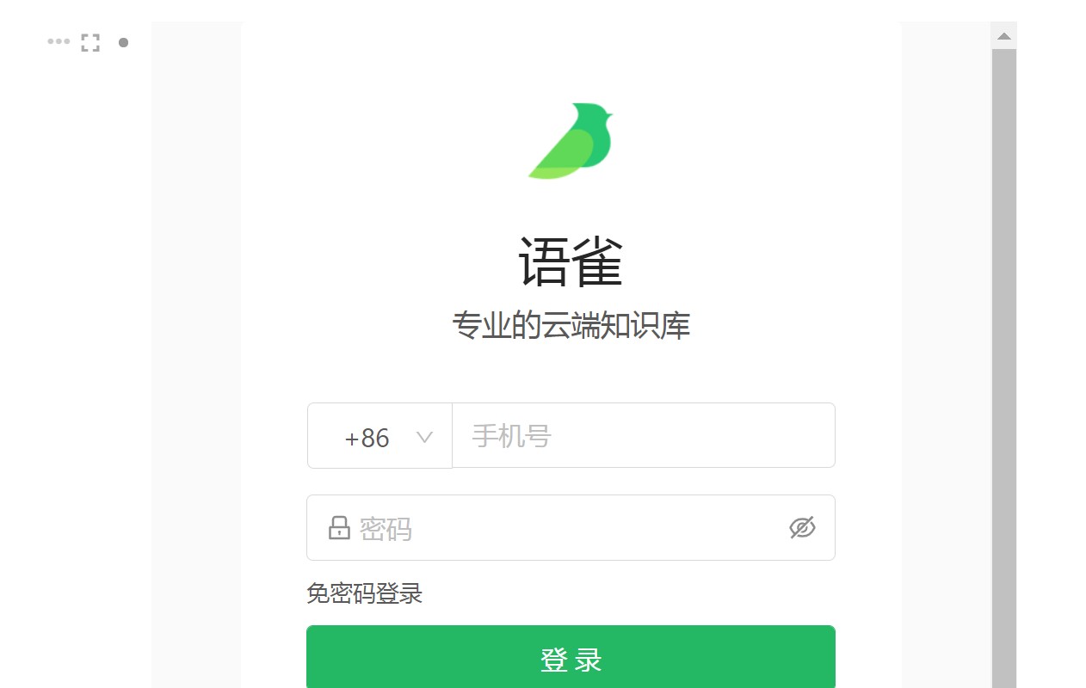Image resolution: width=1086 pixels, height=688 pixels.
Task: Click the 登录 label on green button
Action: tap(571, 660)
